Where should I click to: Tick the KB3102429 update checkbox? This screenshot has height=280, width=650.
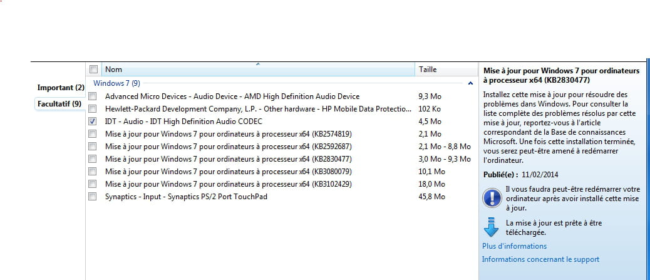pos(93,184)
